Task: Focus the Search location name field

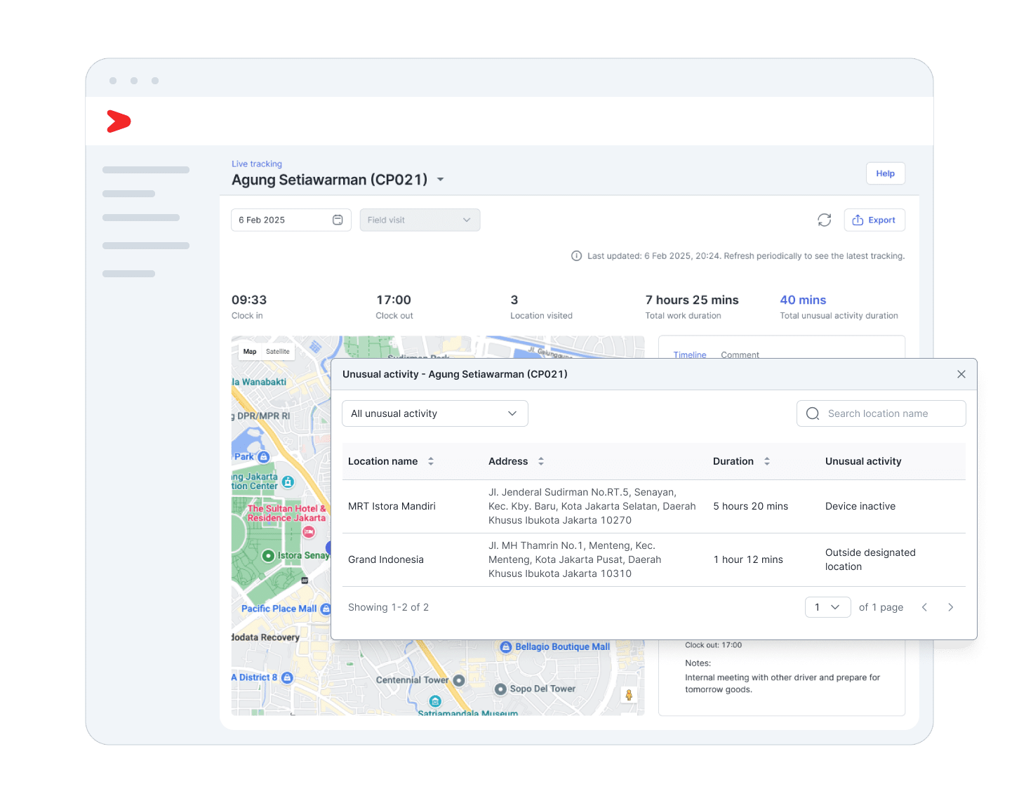Action: tap(881, 413)
